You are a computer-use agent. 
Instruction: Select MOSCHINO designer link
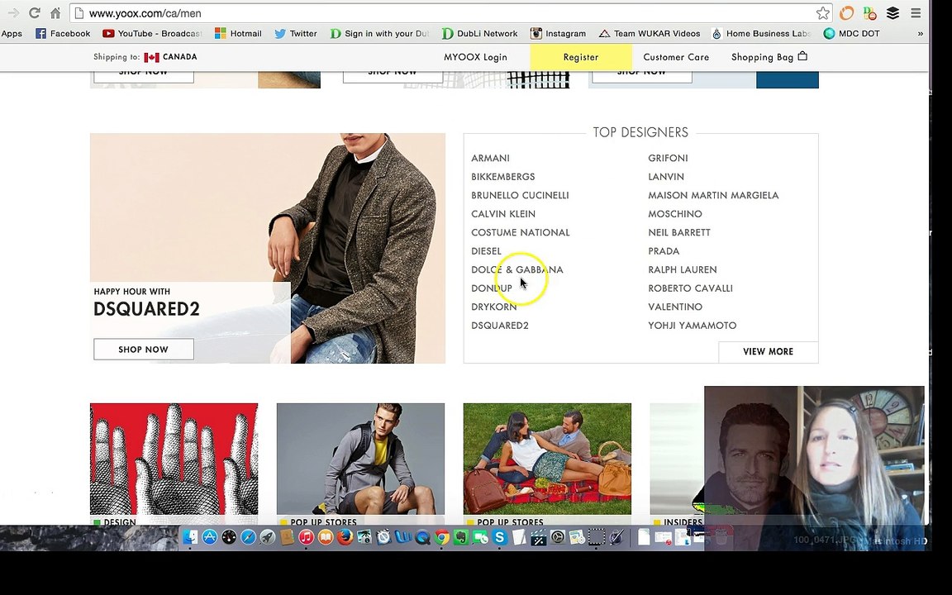[x=675, y=214]
